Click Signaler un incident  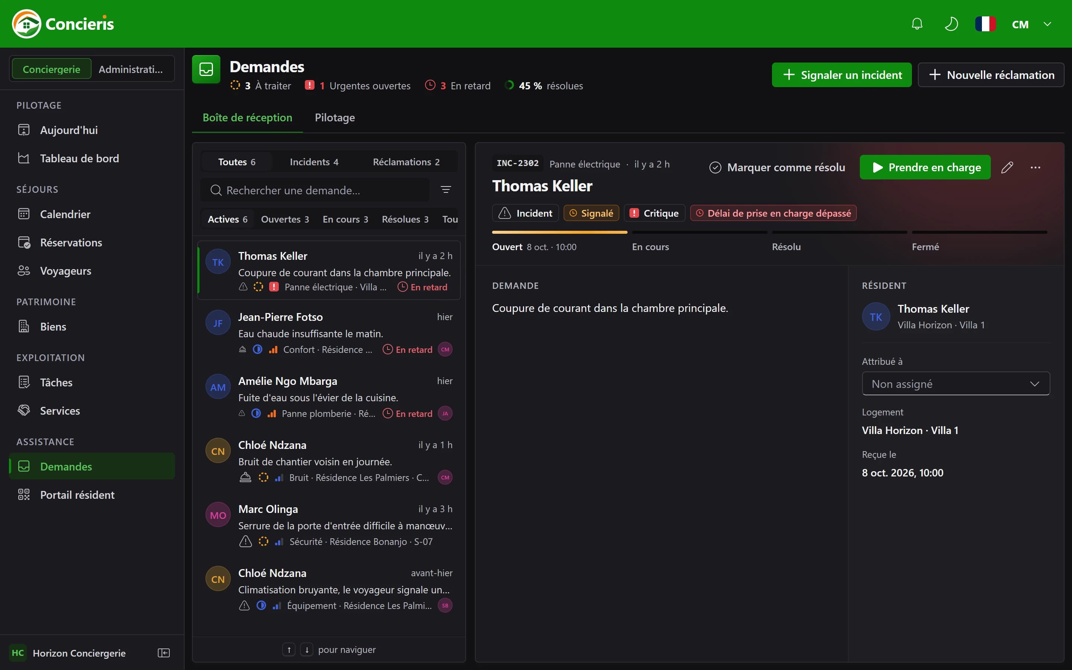coord(842,75)
